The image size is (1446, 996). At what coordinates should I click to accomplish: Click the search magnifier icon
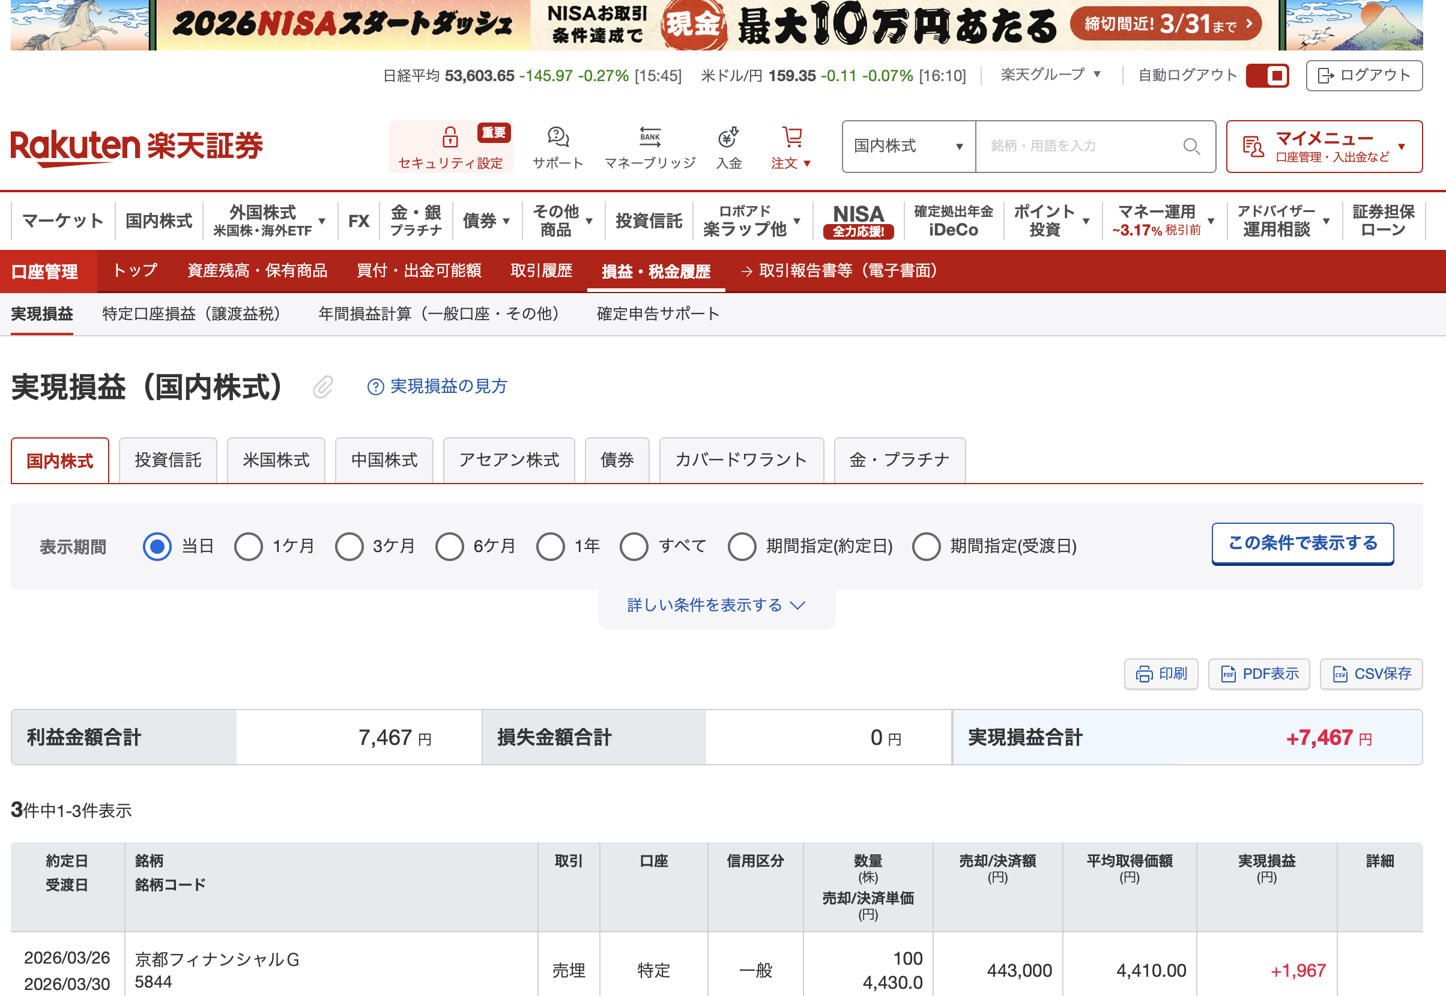pos(1191,146)
